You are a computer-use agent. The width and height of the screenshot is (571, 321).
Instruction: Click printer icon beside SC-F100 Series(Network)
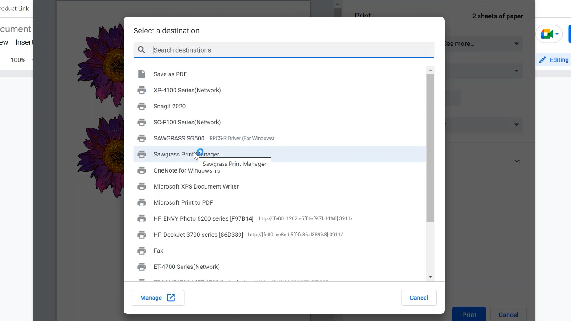[x=141, y=122]
